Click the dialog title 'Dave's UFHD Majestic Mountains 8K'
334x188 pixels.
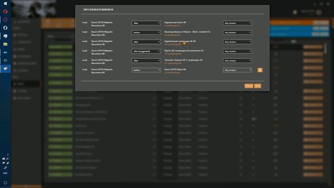[x=98, y=9]
